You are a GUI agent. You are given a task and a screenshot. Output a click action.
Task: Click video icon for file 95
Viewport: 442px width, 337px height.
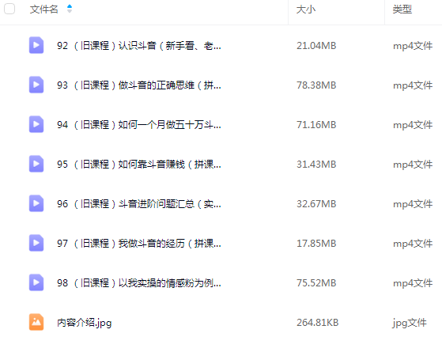pyautogui.click(x=36, y=164)
